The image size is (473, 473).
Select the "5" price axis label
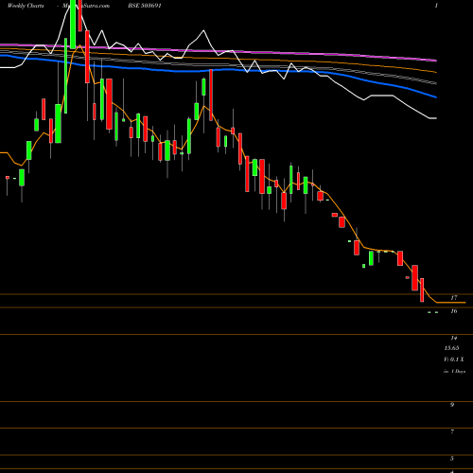452,459
